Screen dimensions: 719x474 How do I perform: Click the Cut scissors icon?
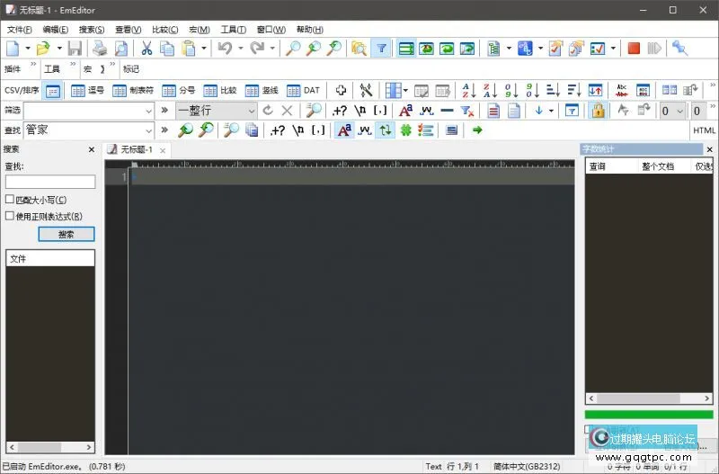(146, 49)
